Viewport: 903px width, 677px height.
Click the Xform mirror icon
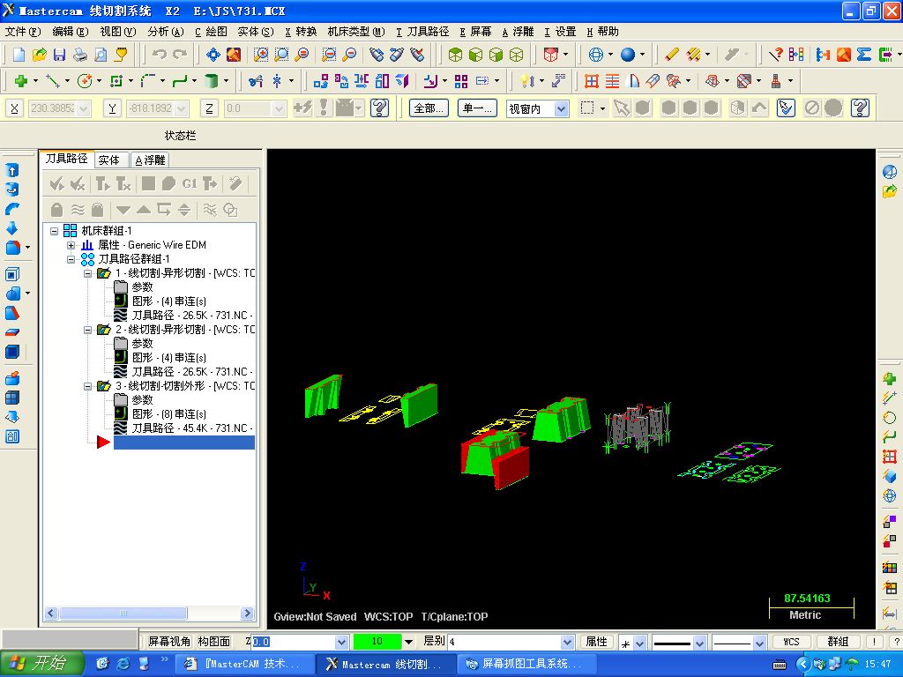click(x=361, y=81)
